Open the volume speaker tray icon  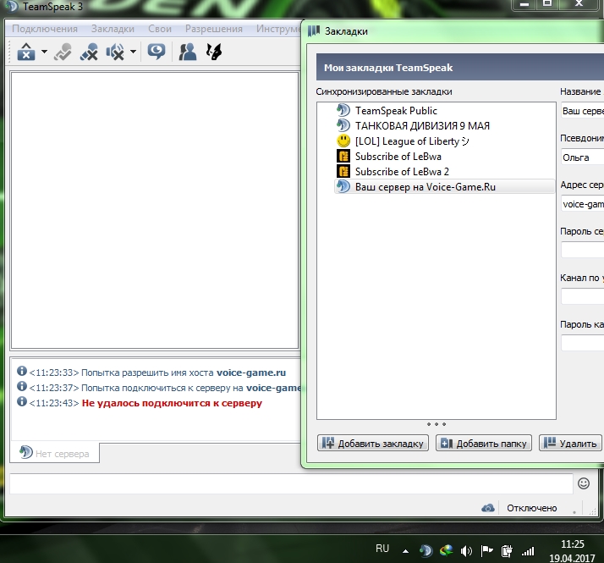pos(466,551)
